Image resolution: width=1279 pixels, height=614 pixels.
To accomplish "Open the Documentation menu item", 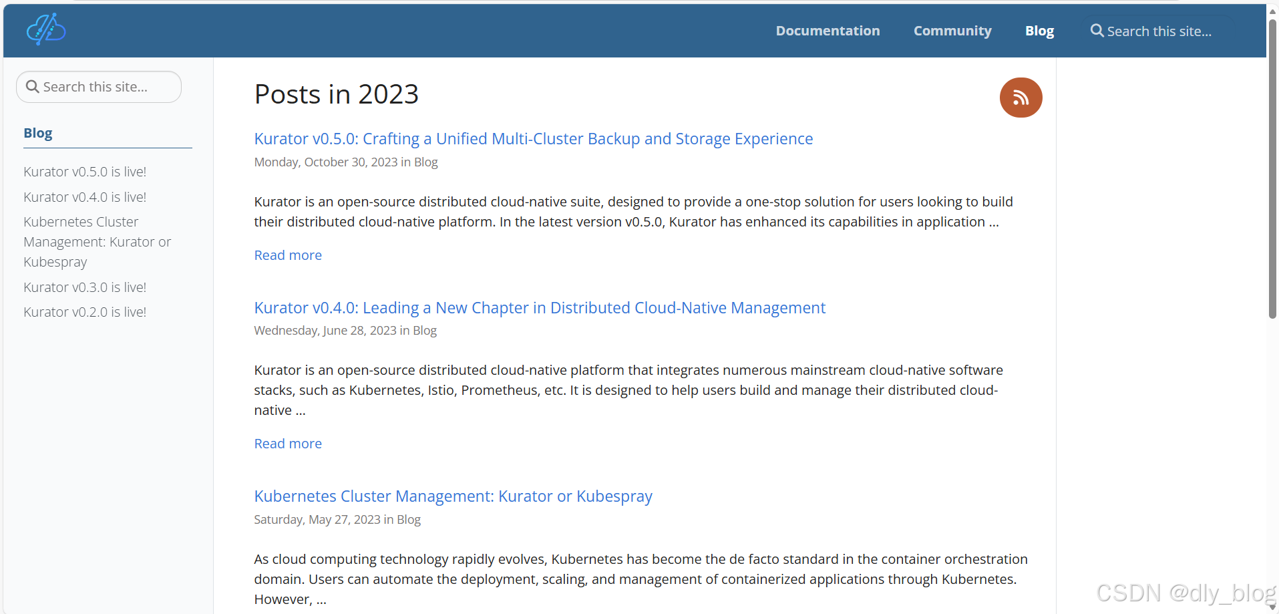I will pyautogui.click(x=828, y=31).
